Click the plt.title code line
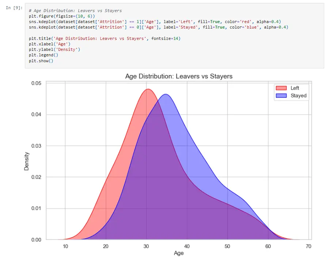The width and height of the screenshot is (333, 266). tap(105, 38)
